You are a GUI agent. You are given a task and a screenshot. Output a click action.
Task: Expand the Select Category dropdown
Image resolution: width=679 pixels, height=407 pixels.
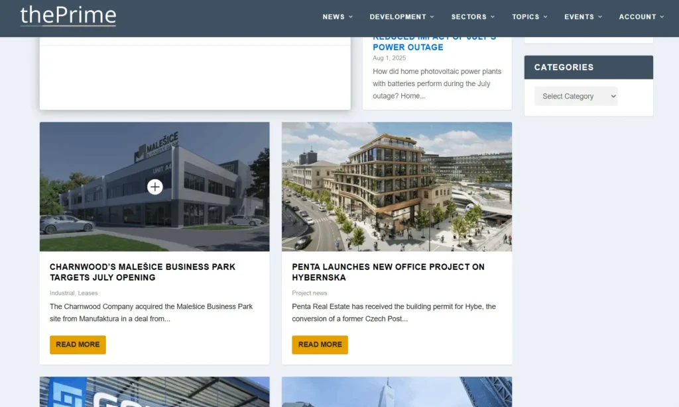[576, 96]
